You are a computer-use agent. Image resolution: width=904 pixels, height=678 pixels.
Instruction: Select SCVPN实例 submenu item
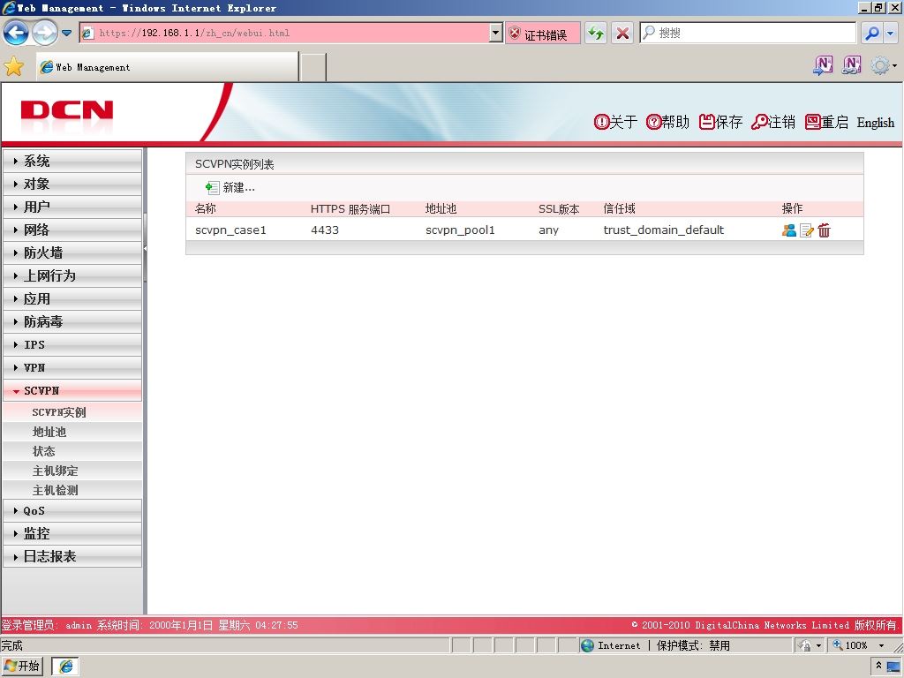[72, 412]
